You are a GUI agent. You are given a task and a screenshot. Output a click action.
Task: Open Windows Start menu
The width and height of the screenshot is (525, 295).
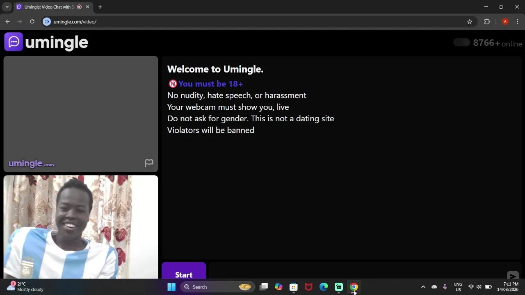[x=171, y=287]
